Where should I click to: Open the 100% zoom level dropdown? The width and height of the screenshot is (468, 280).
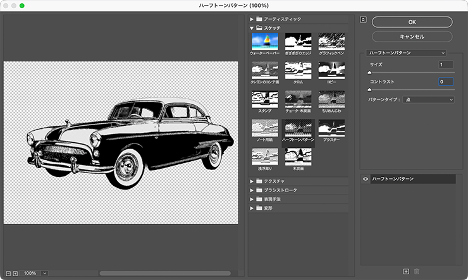[44, 273]
